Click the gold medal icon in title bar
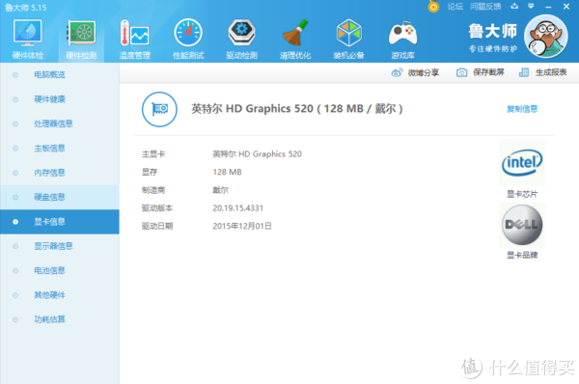This screenshot has height=384, width=579. coord(433,7)
